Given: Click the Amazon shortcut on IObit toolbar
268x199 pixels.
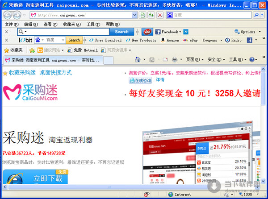Looking at the screenshot, I should [170, 40].
